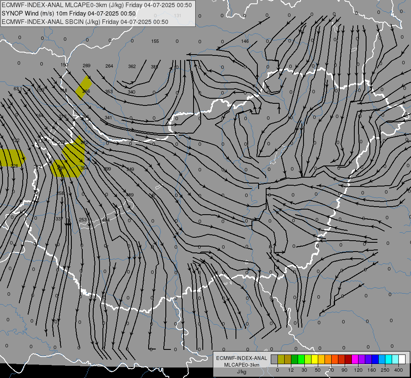Click the legend scale label 400
This screenshot has height=378, width=411.
398,370
